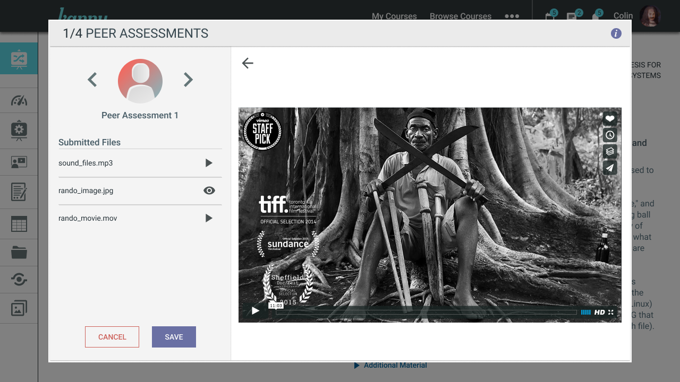Viewport: 680px width, 382px height.
Task: Click the video progress bar
Action: click(425, 312)
